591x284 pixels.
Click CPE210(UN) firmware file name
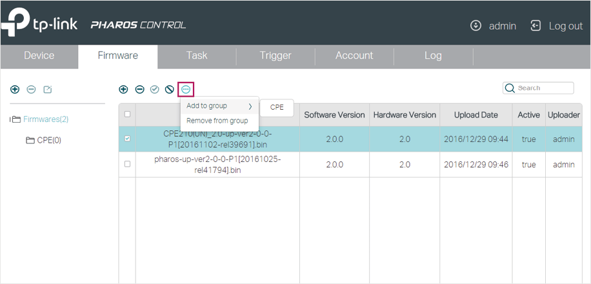(217, 139)
